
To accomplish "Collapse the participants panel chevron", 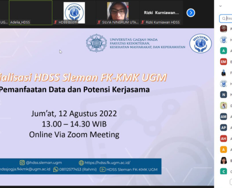I will point(220,6).
